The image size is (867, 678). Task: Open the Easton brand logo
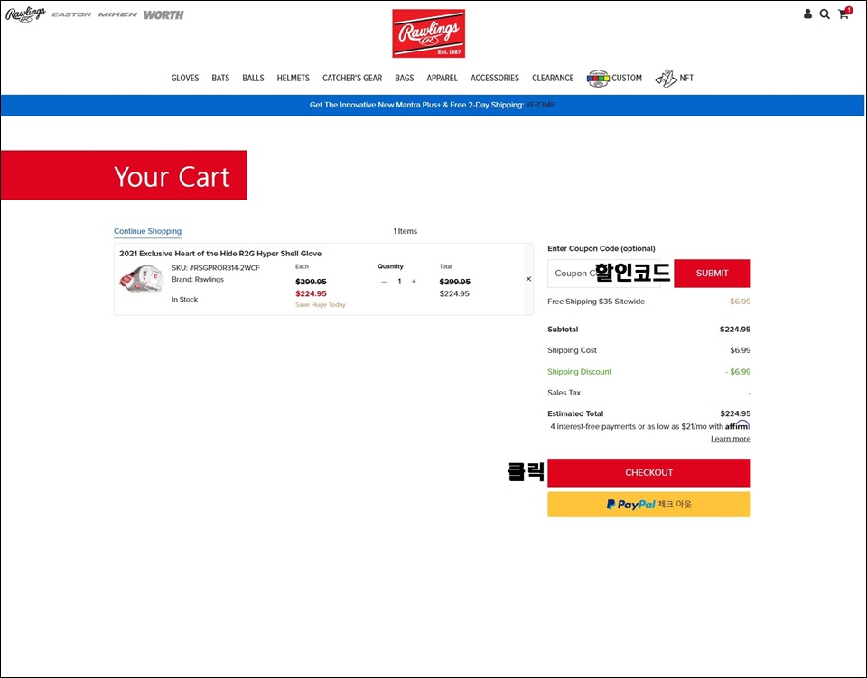71,15
